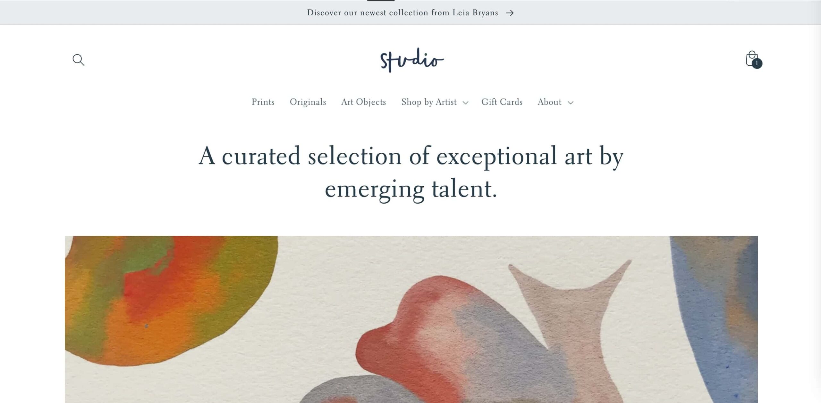
Task: Click the orange-green watercolor circle
Action: (167, 298)
